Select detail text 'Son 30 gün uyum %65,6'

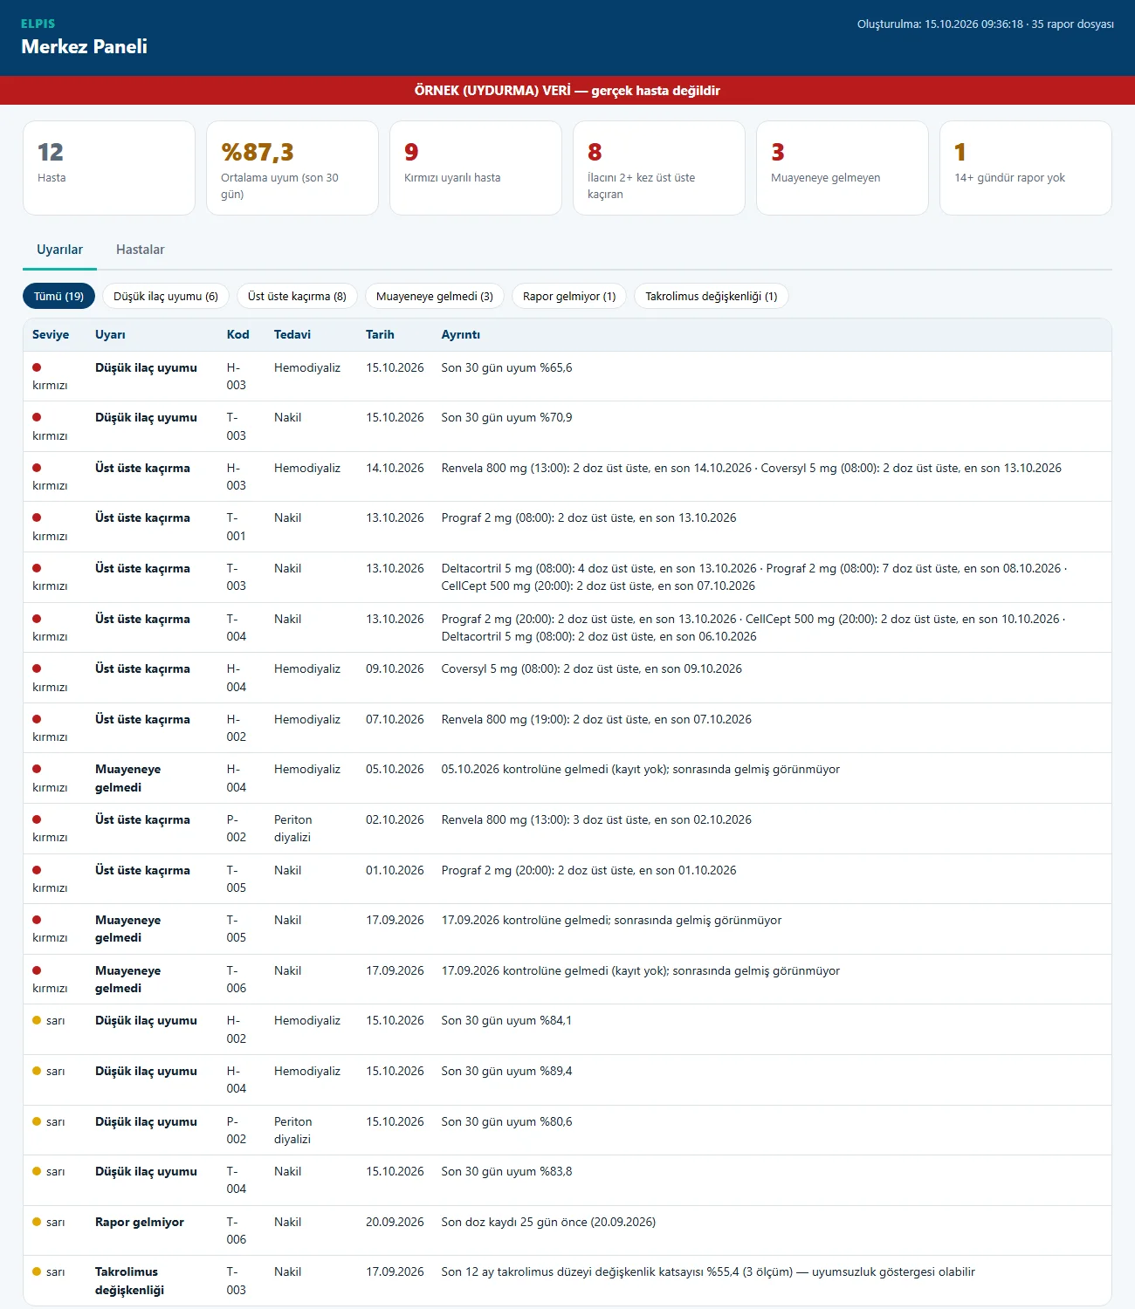[x=507, y=368]
